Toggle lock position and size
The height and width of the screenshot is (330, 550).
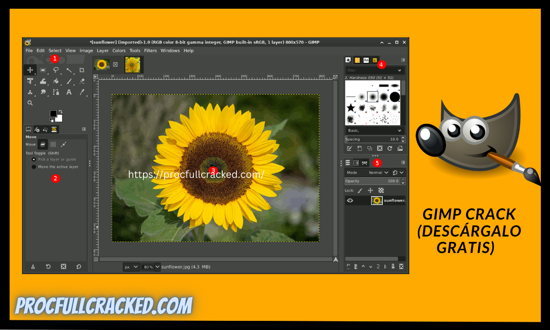click(370, 190)
